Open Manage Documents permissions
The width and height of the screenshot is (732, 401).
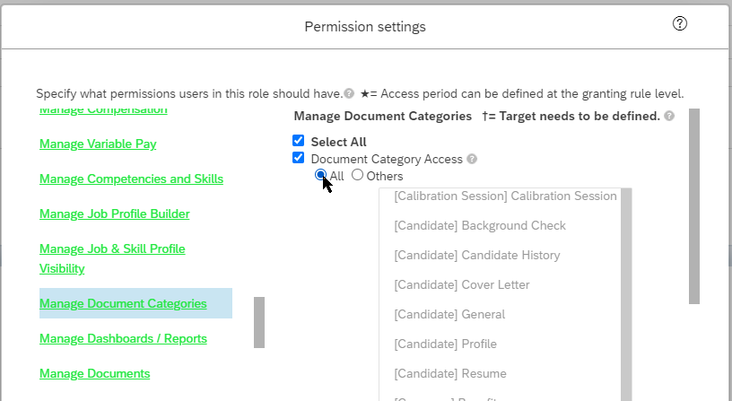pos(94,373)
